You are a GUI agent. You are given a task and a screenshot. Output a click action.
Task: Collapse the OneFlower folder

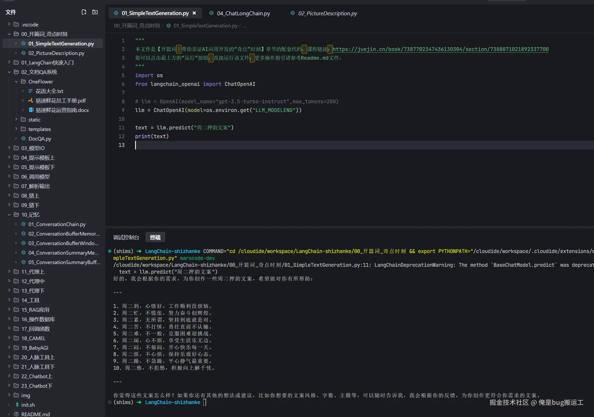pos(16,82)
